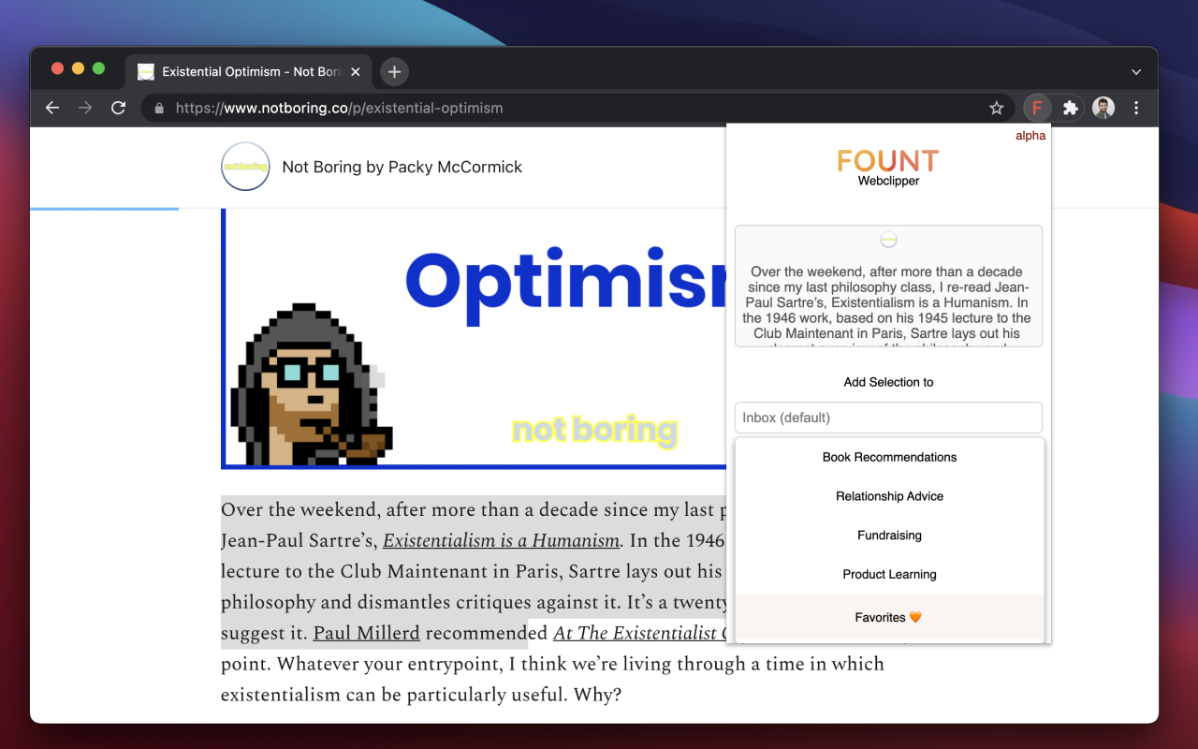The height and width of the screenshot is (749, 1198).
Task: Bookmark this page with the star icon
Action: click(997, 108)
